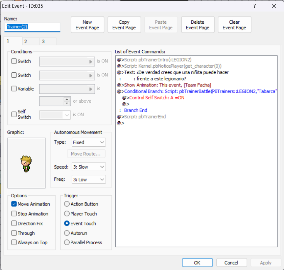This screenshot has width=284, height=270.
Task: Select the Autorun trigger option
Action: tap(67, 233)
